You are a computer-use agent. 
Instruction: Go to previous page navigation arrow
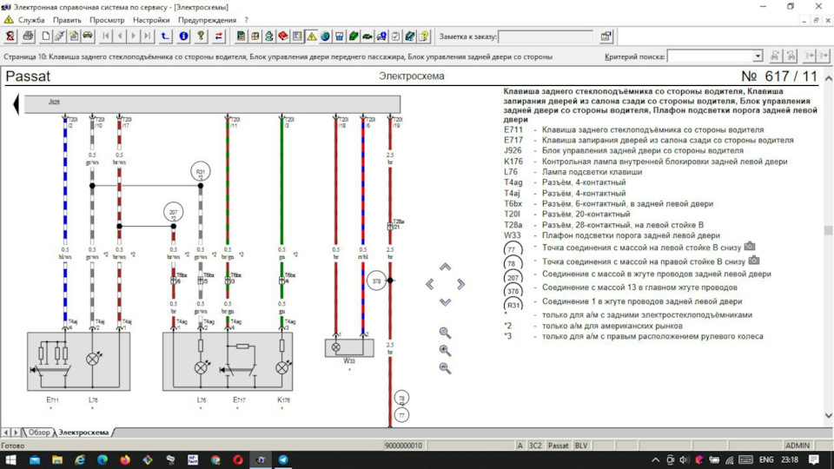(120, 36)
